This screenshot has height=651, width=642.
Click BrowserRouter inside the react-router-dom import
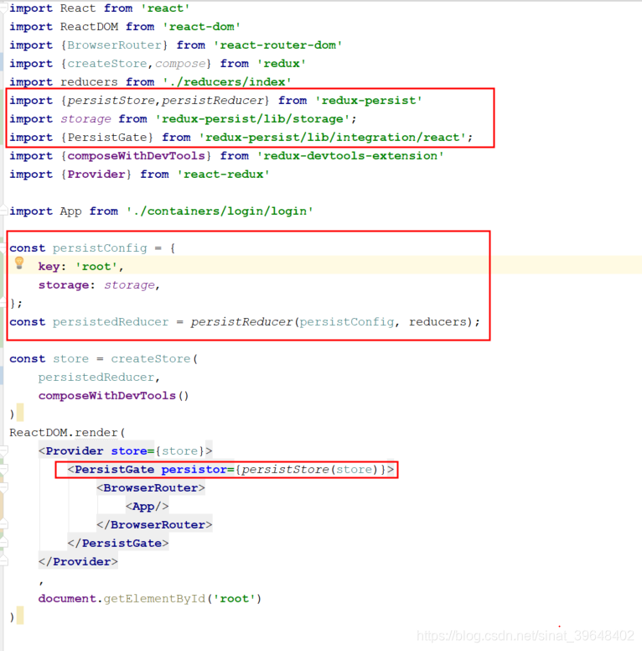click(x=114, y=44)
